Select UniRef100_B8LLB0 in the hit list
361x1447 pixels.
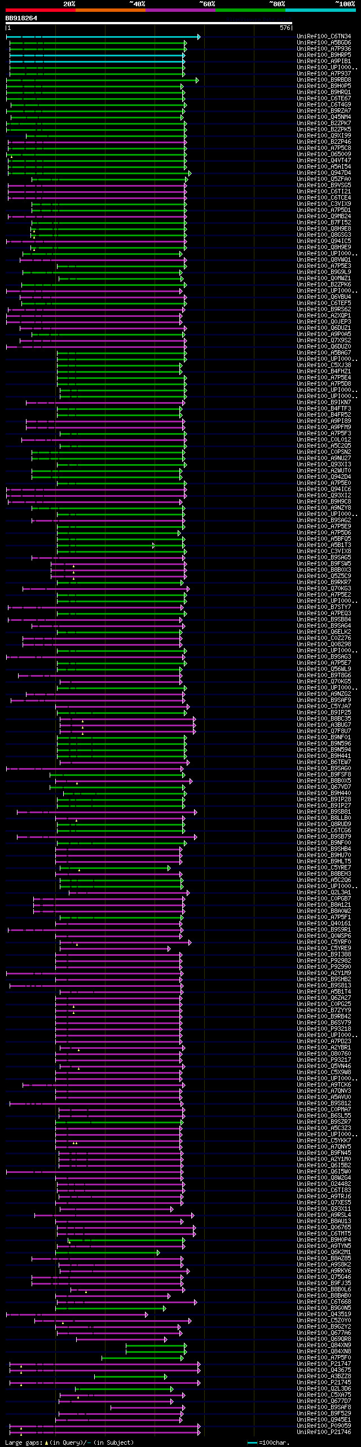click(324, 818)
